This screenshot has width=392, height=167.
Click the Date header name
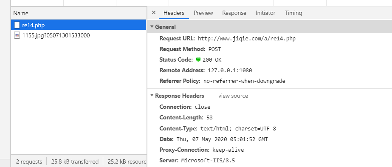(x=166, y=139)
